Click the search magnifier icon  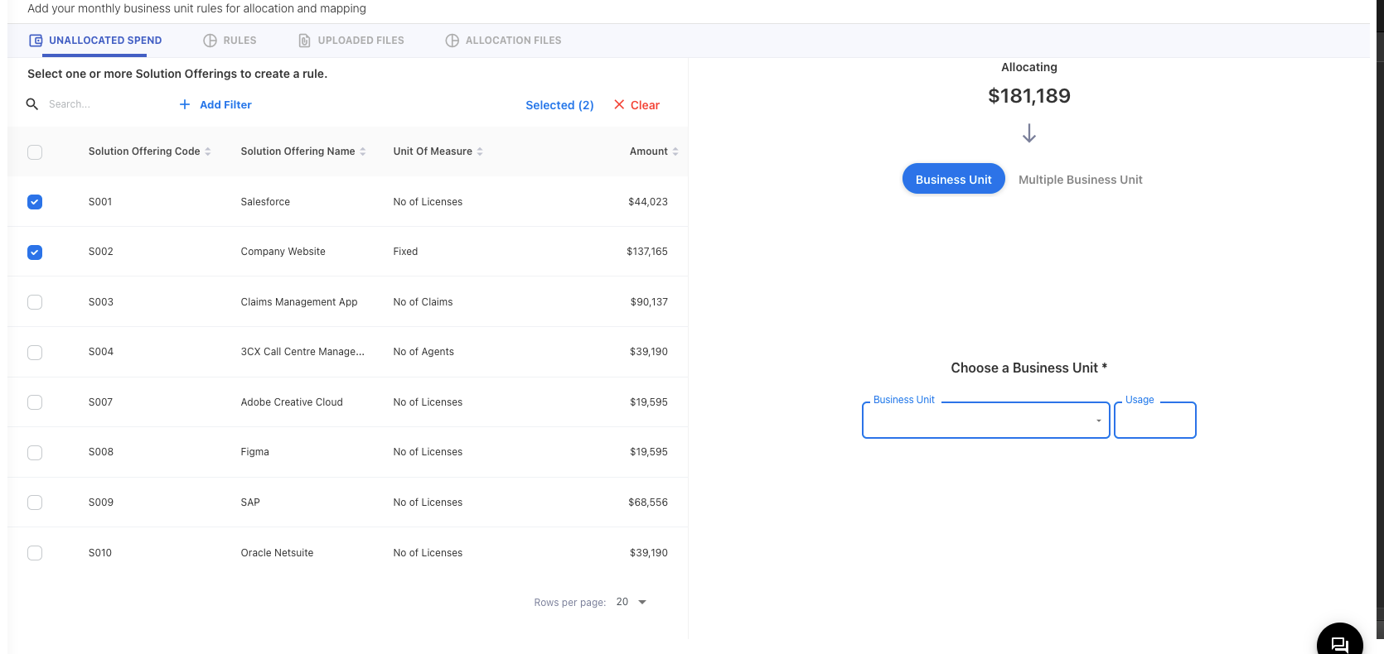[32, 104]
